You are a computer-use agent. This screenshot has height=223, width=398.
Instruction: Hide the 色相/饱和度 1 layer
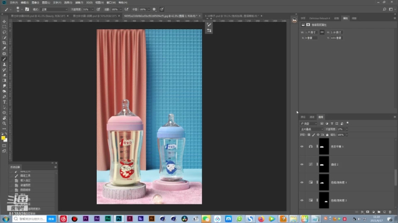tap(302, 183)
